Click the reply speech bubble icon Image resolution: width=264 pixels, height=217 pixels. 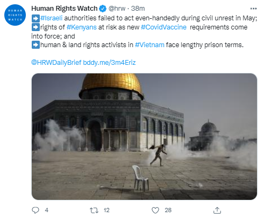coord(35,210)
